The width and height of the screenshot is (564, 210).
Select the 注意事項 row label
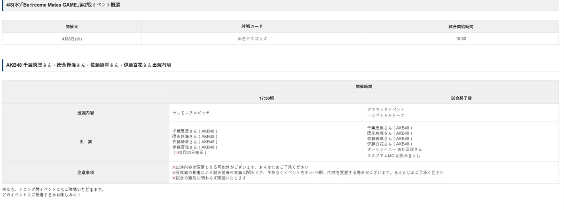click(x=85, y=172)
